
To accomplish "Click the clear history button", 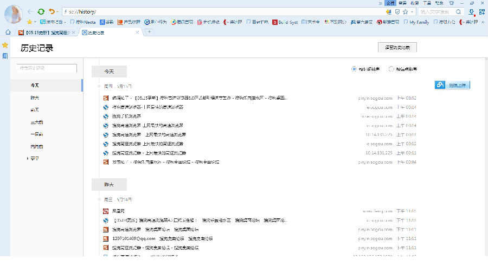I will [397, 47].
